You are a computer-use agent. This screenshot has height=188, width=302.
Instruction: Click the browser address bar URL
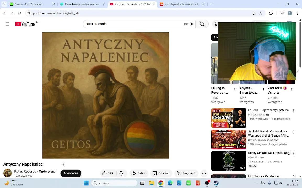[x=56, y=13]
